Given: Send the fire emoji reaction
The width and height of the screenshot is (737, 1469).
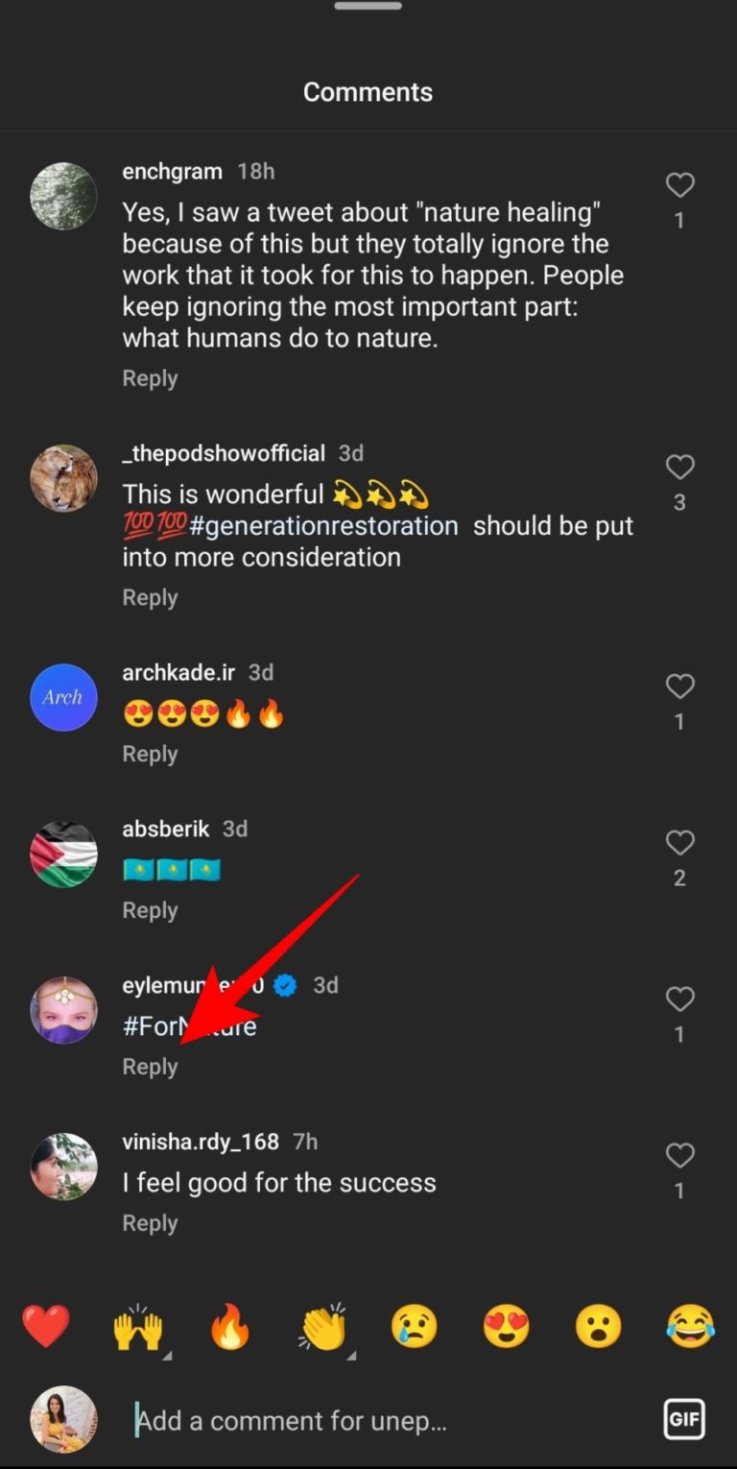Looking at the screenshot, I should pos(230,1327).
